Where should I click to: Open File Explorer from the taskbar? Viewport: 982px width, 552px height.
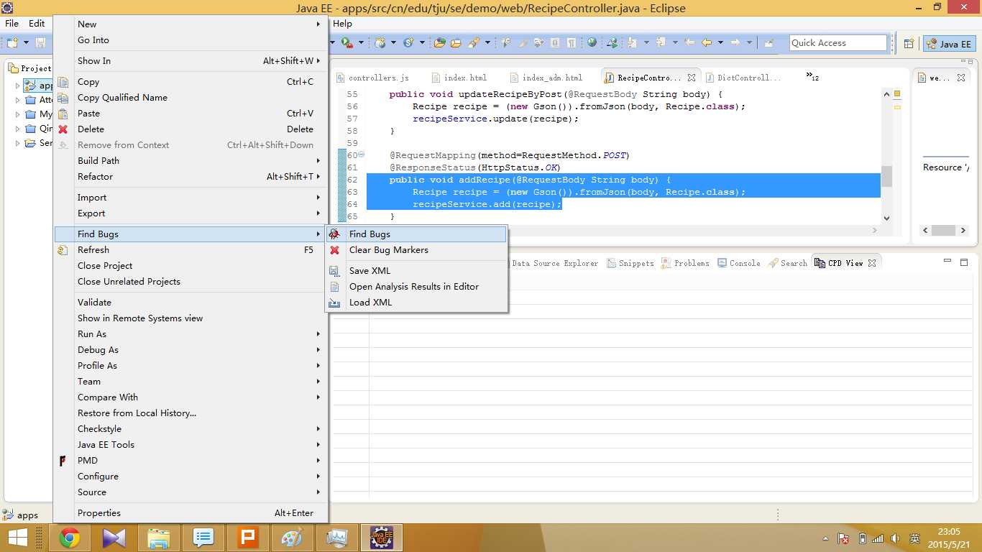159,538
